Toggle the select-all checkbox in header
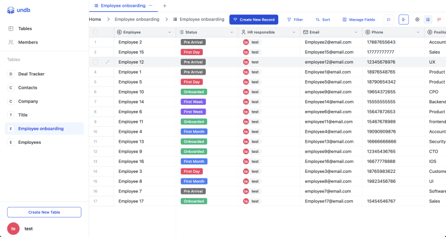446x237 pixels. [x=95, y=32]
